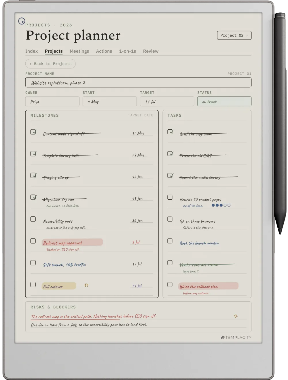The image size is (288, 380).
Task: Uncheck Freeze the old CMS task
Action: click(170, 154)
